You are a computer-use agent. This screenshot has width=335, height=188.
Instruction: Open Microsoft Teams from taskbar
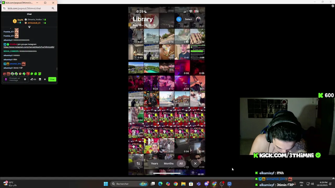[199, 184]
